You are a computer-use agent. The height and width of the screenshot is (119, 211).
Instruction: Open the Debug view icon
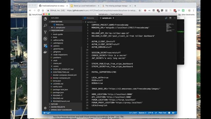pos(45,39)
